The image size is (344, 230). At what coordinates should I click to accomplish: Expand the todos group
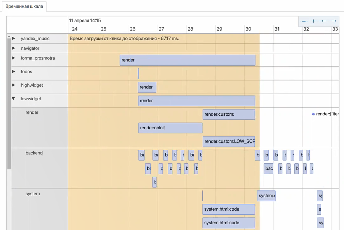coord(13,71)
